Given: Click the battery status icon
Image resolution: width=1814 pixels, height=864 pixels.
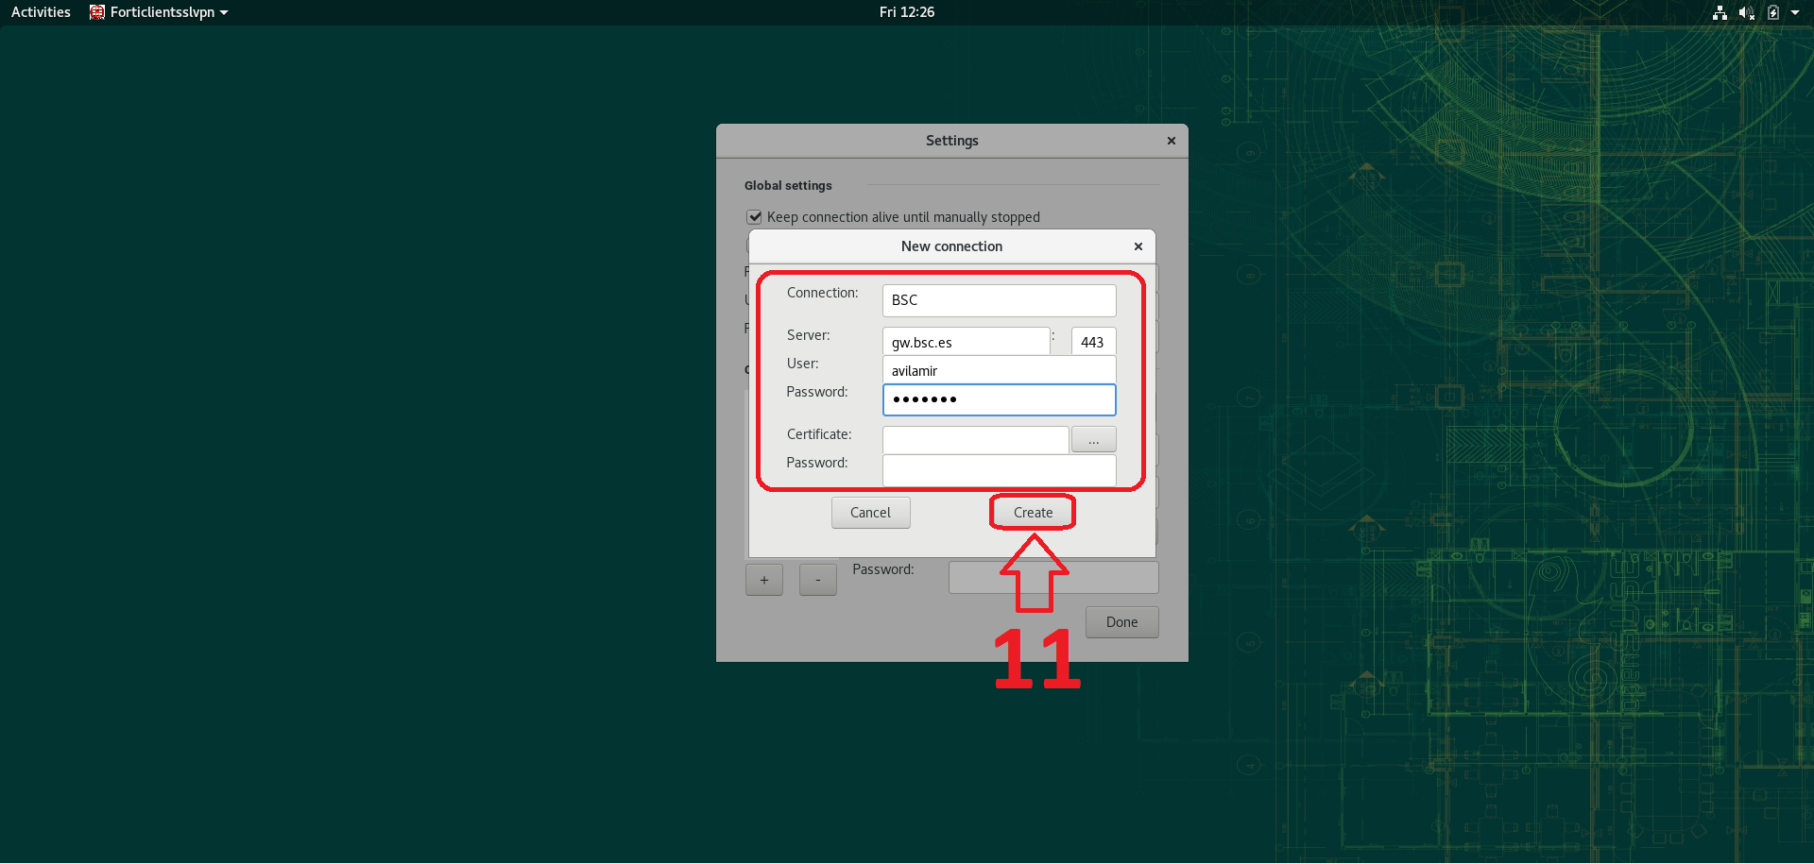Looking at the screenshot, I should (x=1773, y=12).
